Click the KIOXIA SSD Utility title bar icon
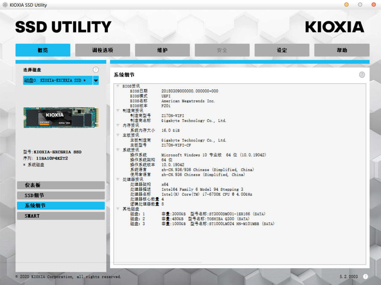Viewport: 381px width, 285px height. pyautogui.click(x=5, y=5)
